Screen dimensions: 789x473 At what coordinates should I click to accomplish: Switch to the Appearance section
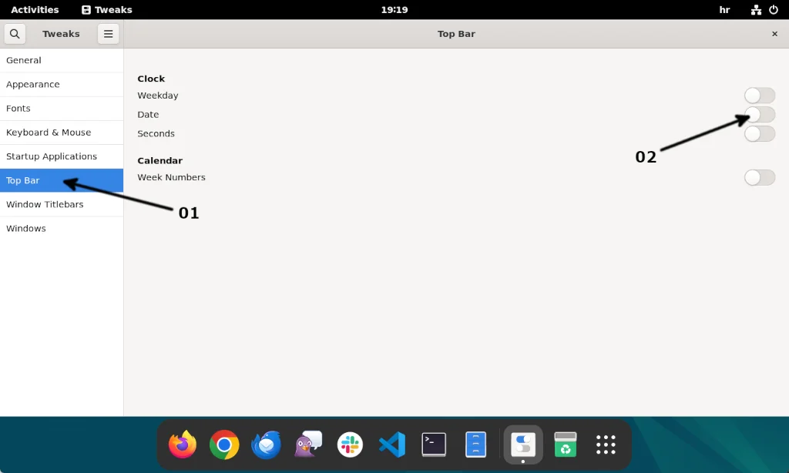coord(32,84)
